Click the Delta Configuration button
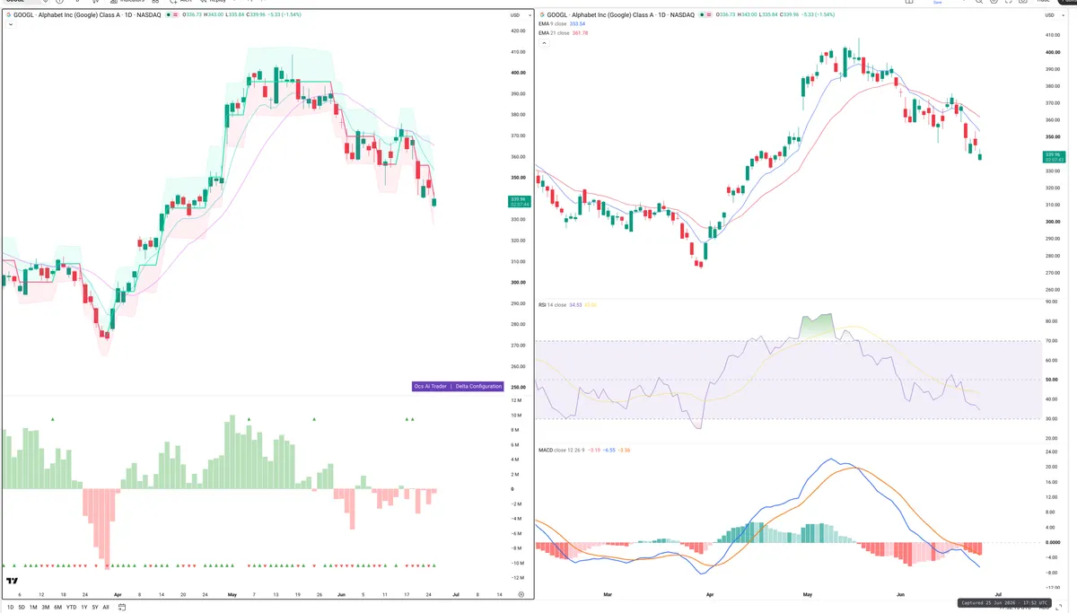 pyautogui.click(x=478, y=386)
